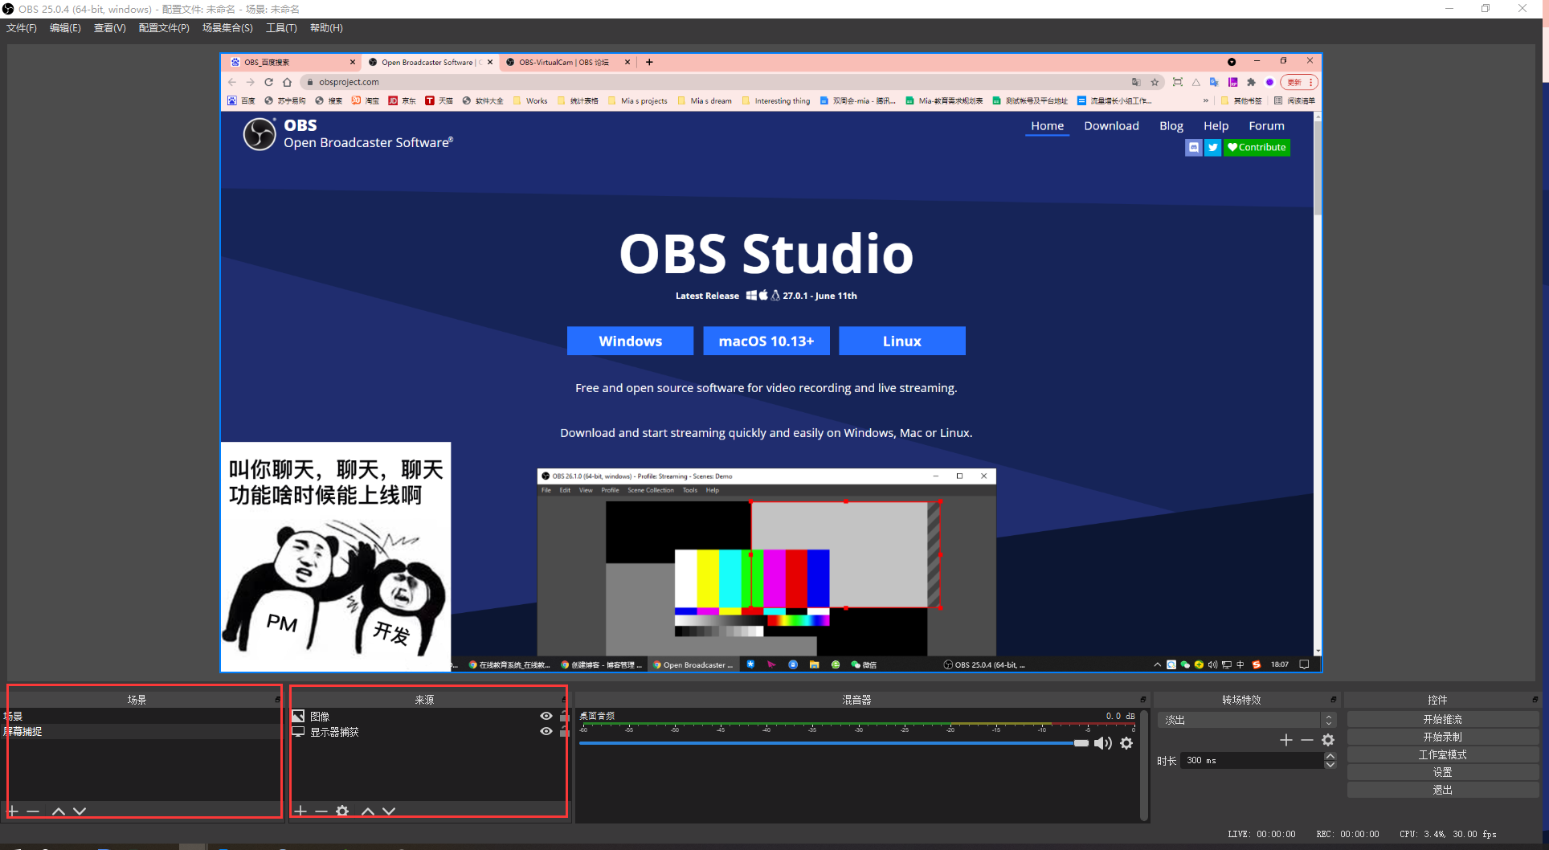The image size is (1549, 850).
Task: Lock the 显示器捕获 source
Action: tap(565, 732)
